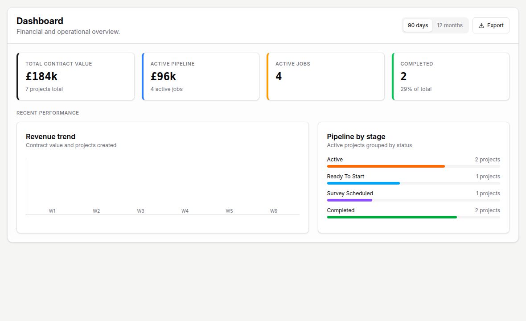Click 'Contract value and projects created' text
The image size is (526, 321).
click(71, 145)
